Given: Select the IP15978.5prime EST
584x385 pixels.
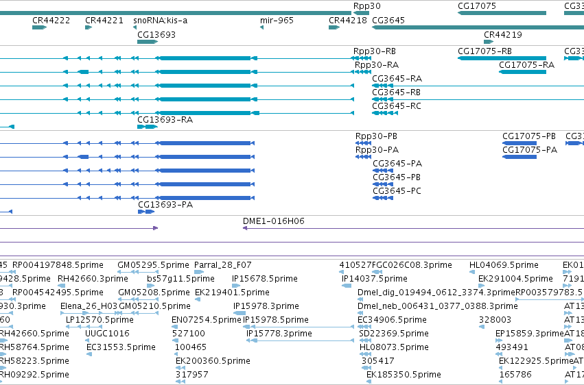Looking at the screenshot, I should (x=299, y=327).
